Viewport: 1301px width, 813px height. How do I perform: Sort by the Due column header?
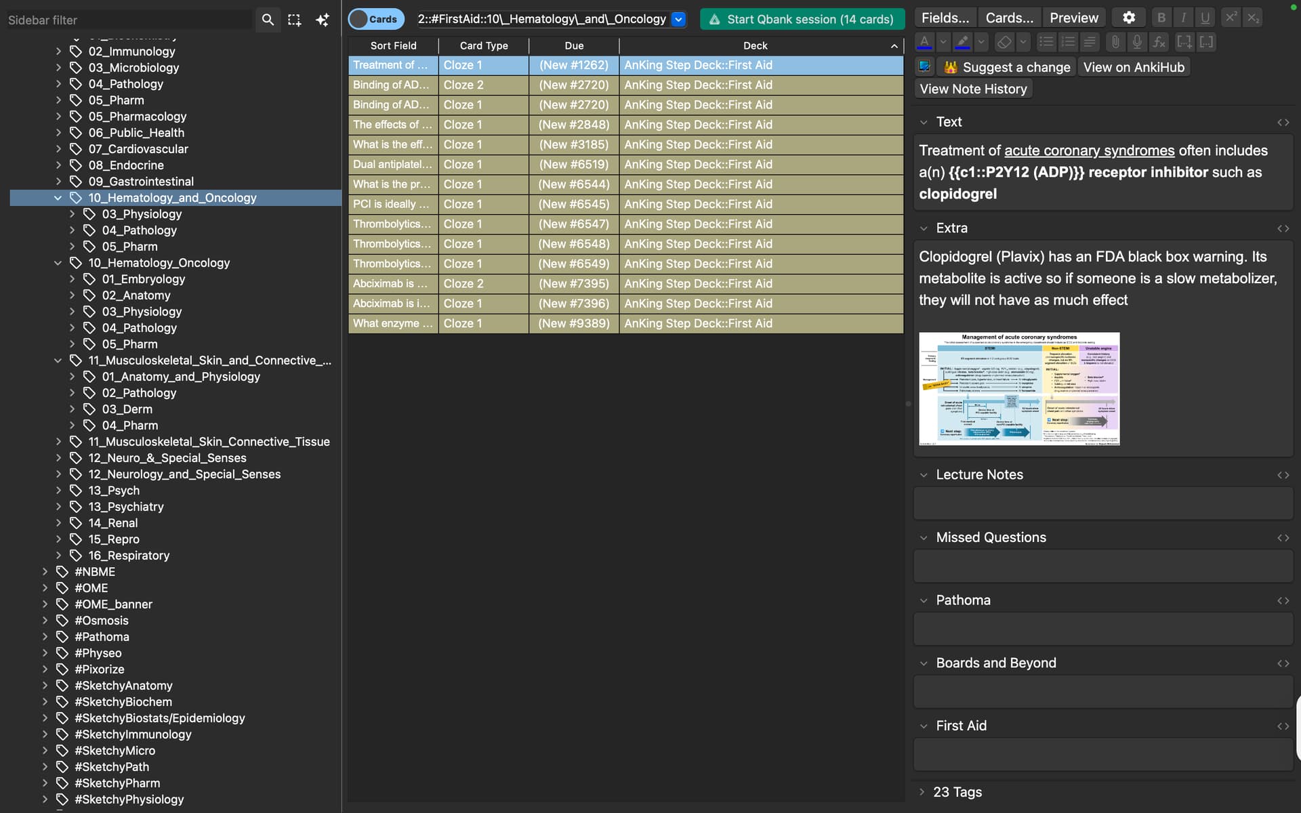(x=574, y=45)
